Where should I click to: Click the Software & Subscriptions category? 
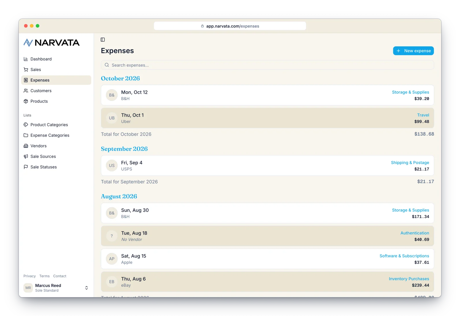[404, 256]
